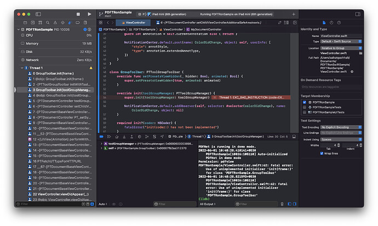Toggle the navigator sidebar visibility

coord(38,14)
